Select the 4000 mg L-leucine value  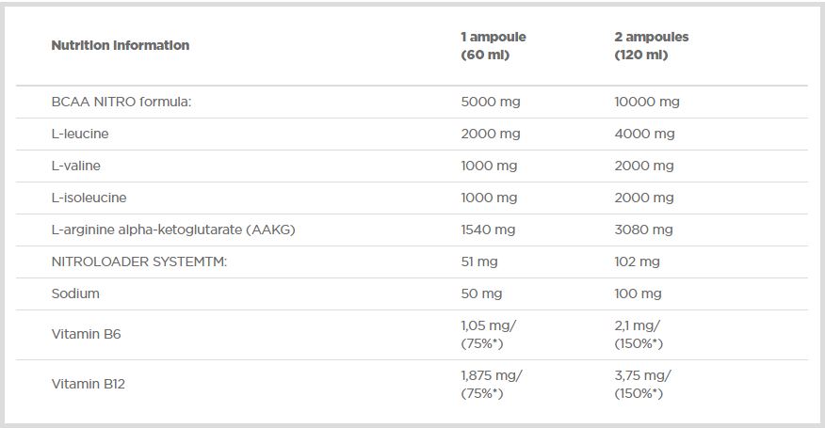coord(644,134)
